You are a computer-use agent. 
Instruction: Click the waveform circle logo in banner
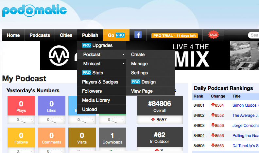[x=59, y=55]
